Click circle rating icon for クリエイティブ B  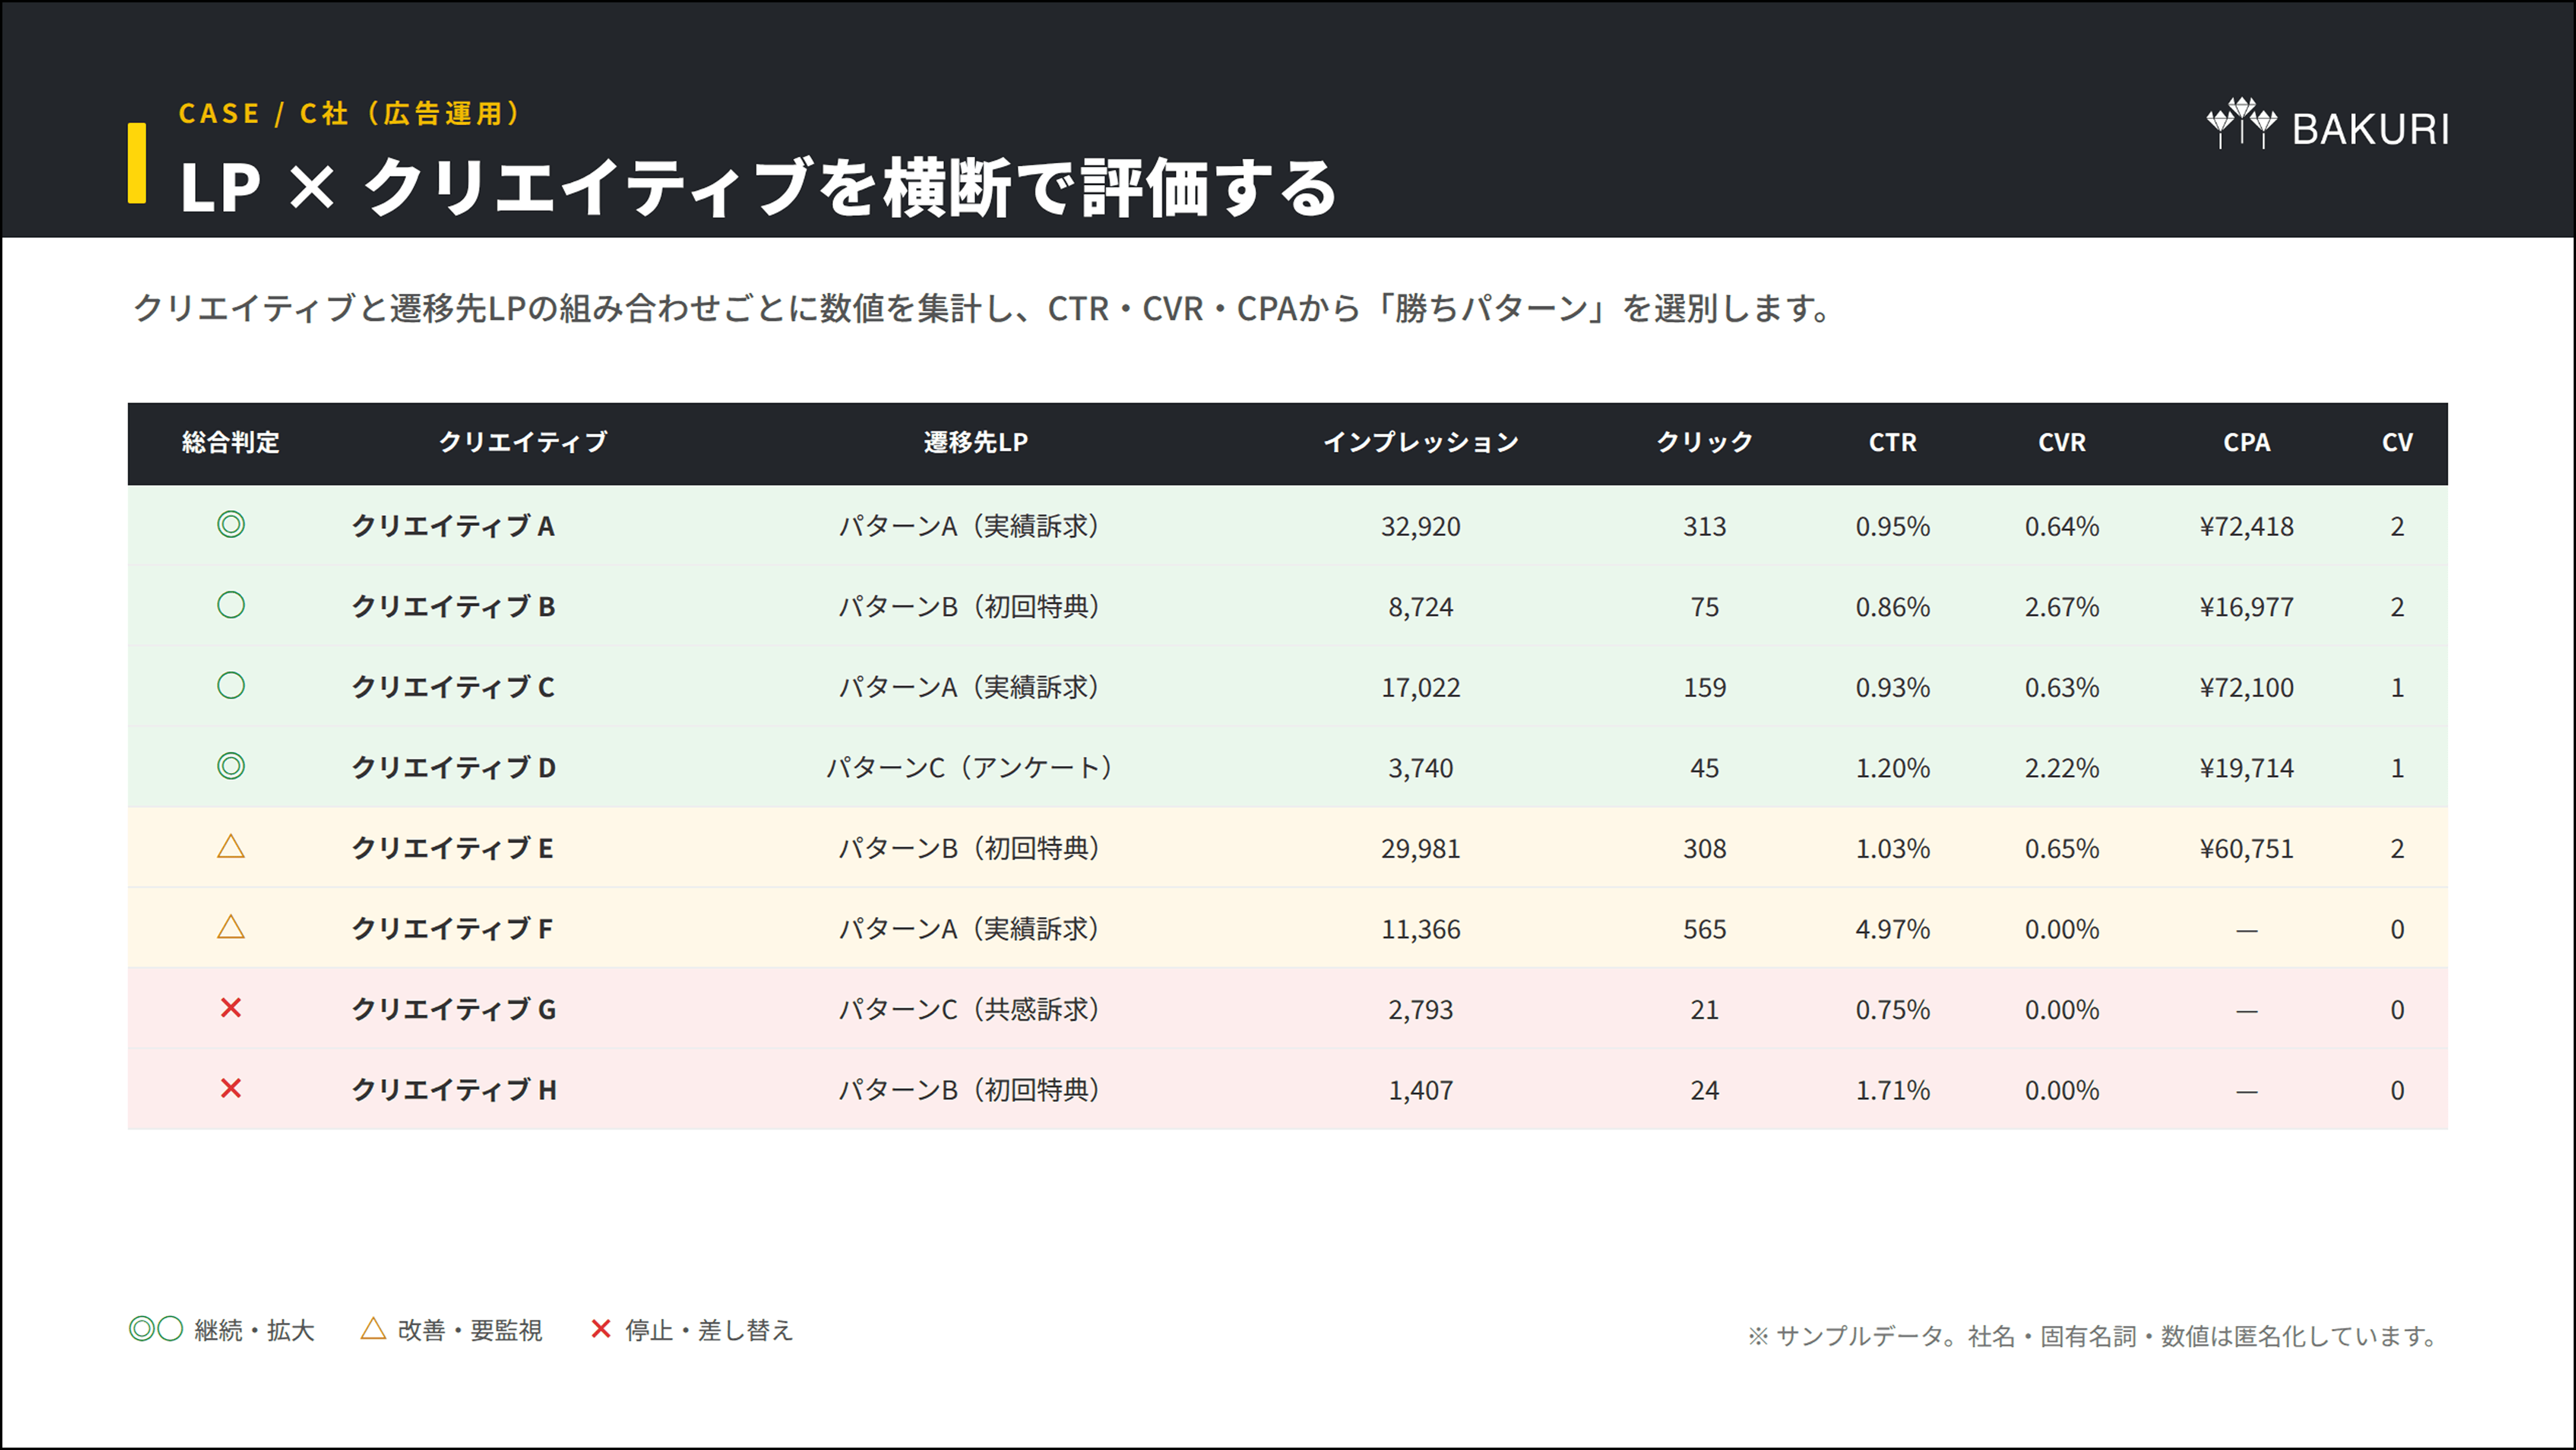[x=231, y=605]
